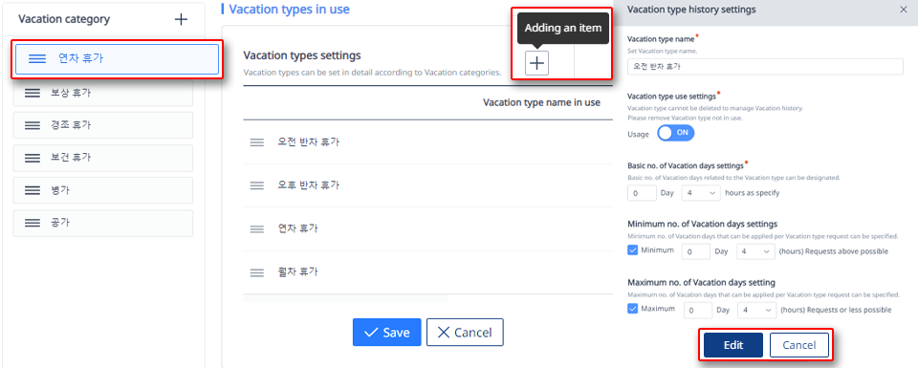Click drag handle icon for 공가
This screenshot has height=368, width=918.
coord(33,223)
